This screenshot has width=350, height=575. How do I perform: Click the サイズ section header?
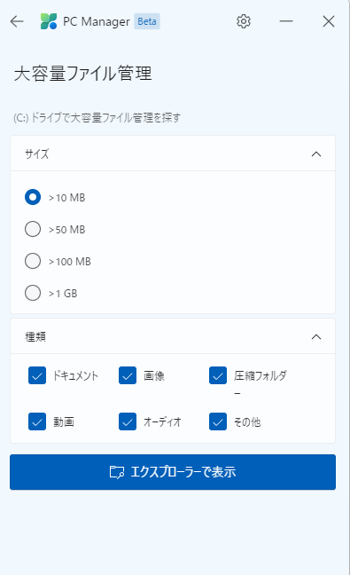tap(173, 154)
